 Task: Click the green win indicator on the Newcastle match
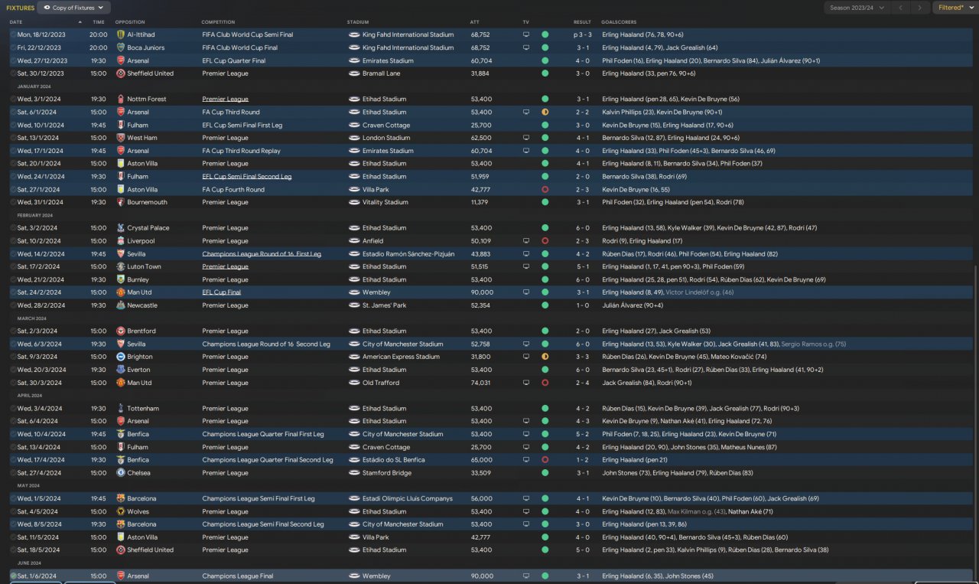pos(545,305)
